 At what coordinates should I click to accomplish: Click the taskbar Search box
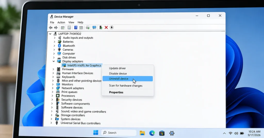119,133
